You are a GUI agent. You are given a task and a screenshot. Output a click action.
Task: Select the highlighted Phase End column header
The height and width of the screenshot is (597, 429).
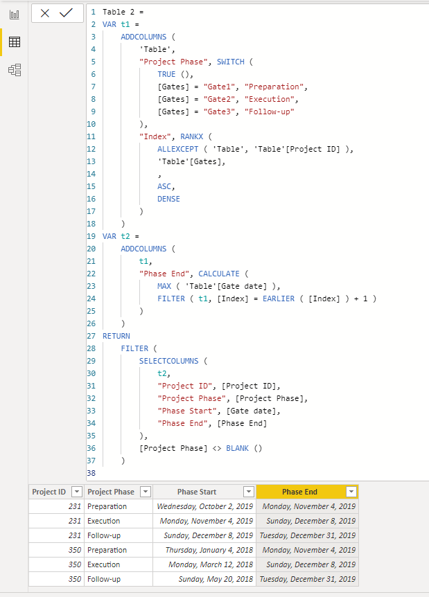click(307, 492)
